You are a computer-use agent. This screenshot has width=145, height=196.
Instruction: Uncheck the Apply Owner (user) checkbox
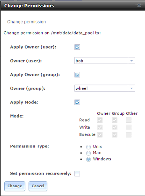(77, 47)
